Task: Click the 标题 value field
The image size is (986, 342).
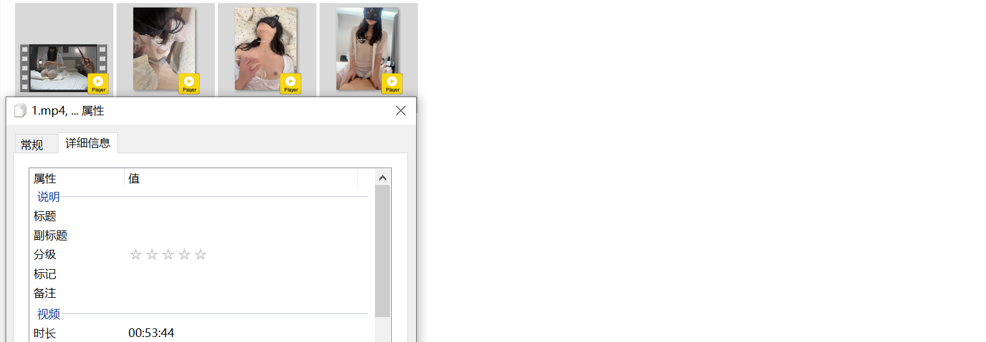Action: (x=243, y=216)
